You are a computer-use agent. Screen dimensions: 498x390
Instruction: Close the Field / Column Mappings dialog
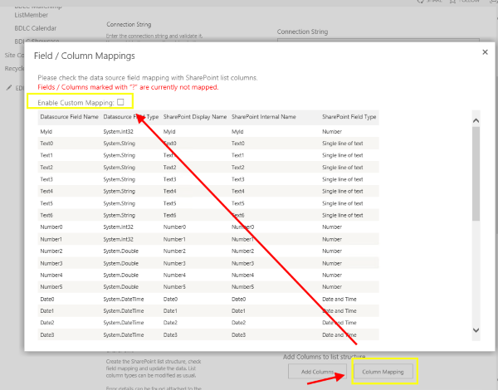coord(485,52)
